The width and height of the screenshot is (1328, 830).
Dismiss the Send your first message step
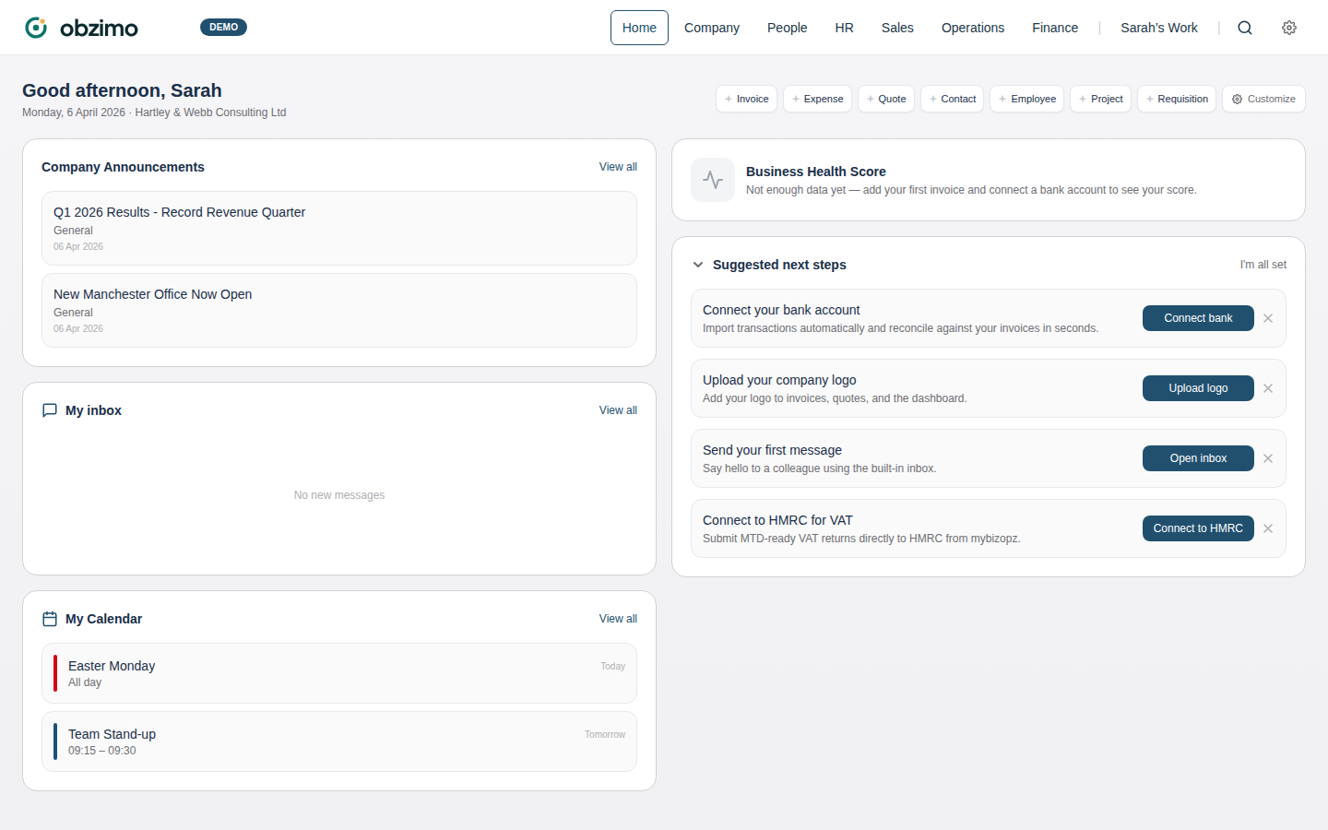[1268, 458]
